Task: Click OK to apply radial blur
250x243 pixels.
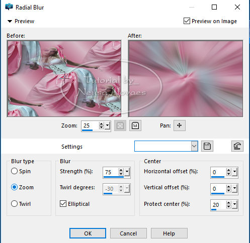Action: point(88,233)
